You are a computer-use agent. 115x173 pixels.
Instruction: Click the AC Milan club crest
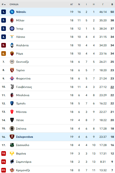coord(12,20)
